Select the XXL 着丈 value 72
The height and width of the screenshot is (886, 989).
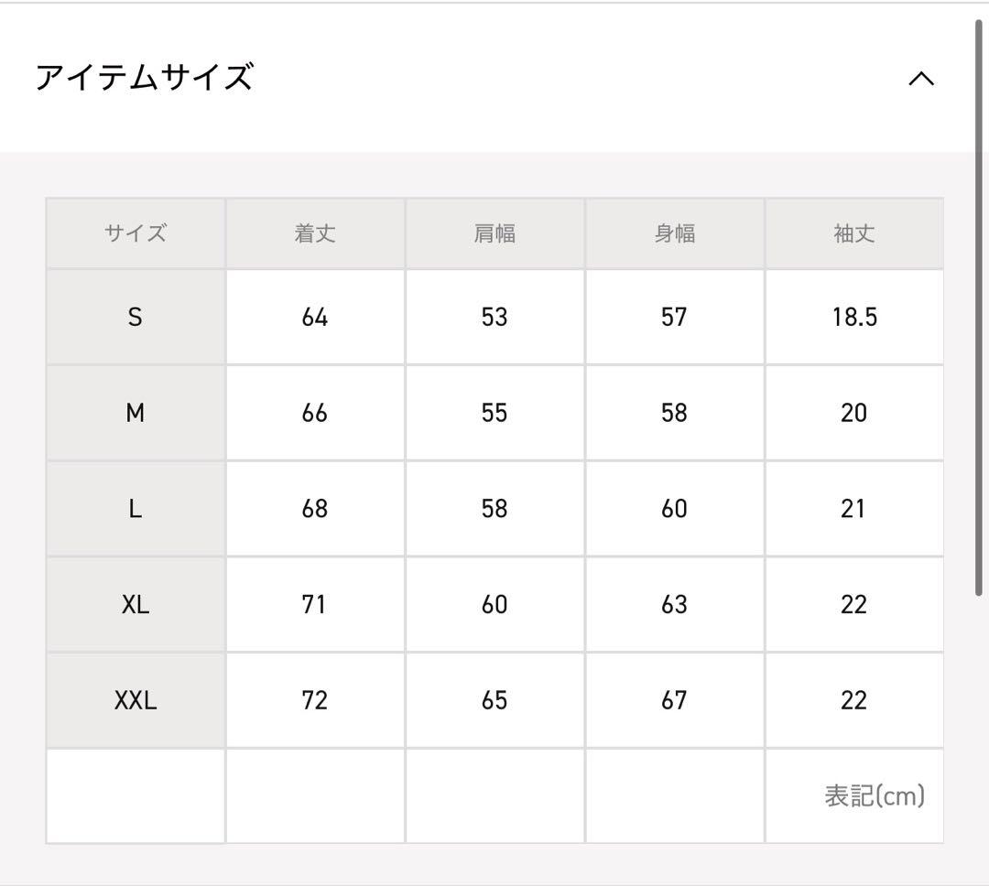[x=315, y=700]
